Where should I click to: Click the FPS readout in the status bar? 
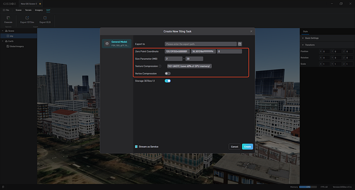[x=324, y=187]
